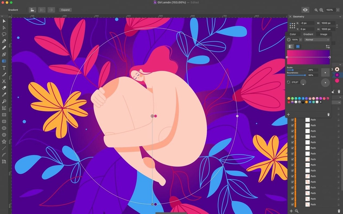Add new gradient preset with plus icon
Viewport: 343px width, 214px height.
tap(289, 114)
